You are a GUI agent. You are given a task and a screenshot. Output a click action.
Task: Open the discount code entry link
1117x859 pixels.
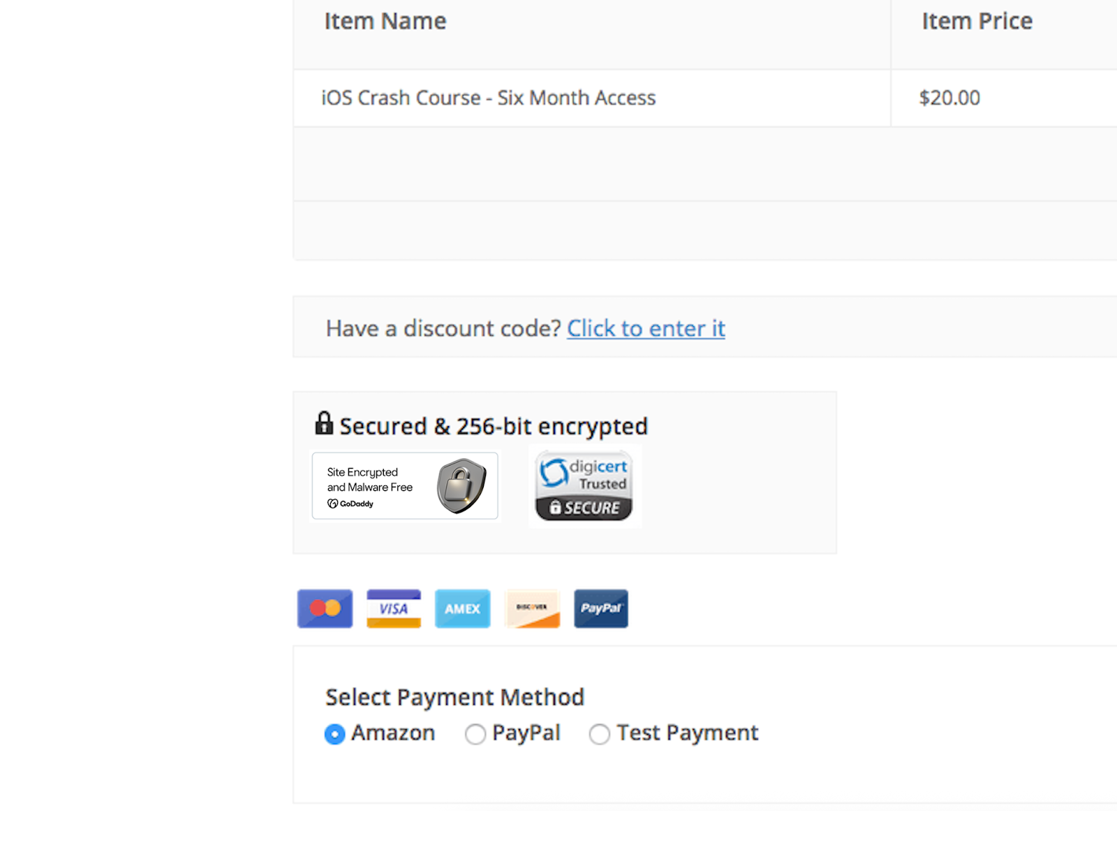coord(646,328)
